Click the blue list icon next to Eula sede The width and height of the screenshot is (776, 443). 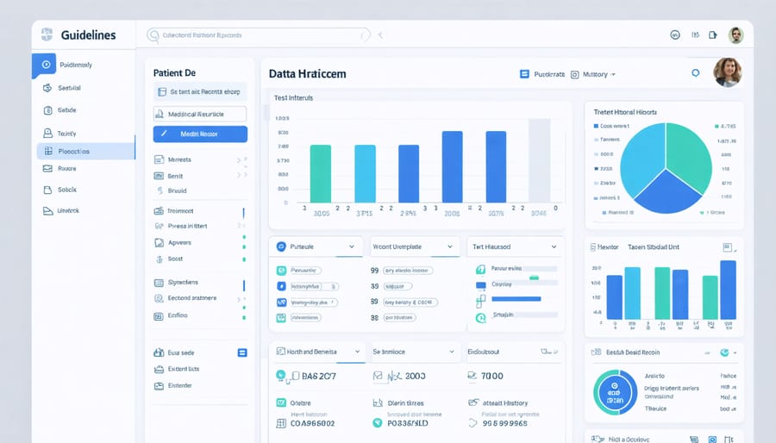click(242, 353)
